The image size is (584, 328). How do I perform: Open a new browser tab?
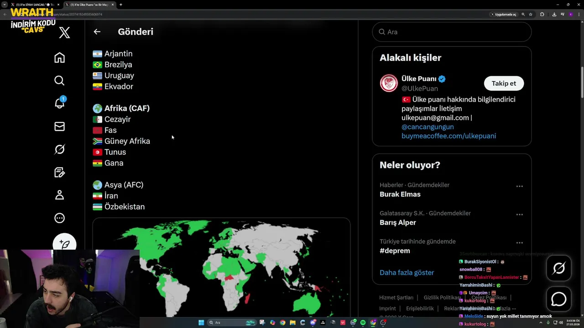[x=120, y=5]
